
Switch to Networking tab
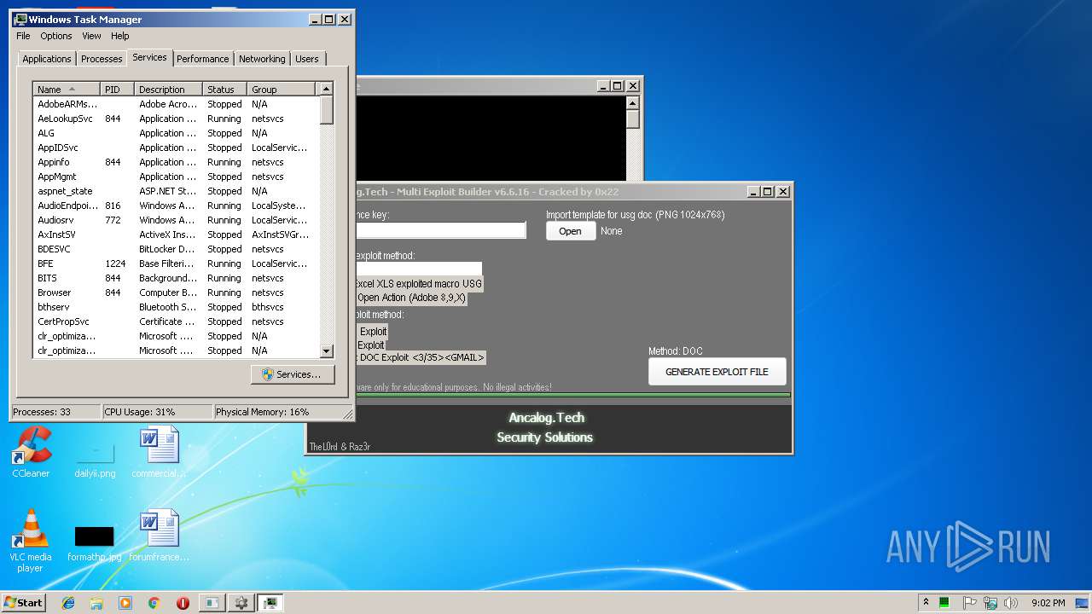pyautogui.click(x=262, y=59)
